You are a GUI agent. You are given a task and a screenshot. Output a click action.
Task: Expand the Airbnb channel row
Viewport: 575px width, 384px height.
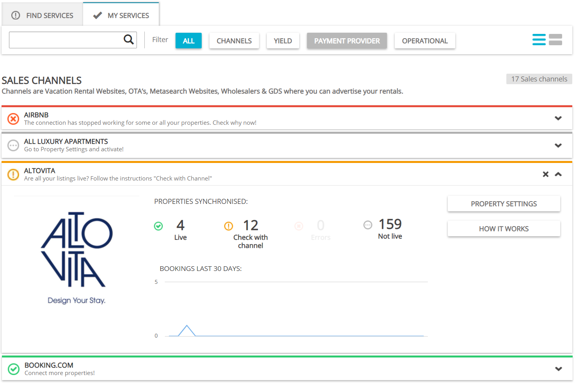558,118
